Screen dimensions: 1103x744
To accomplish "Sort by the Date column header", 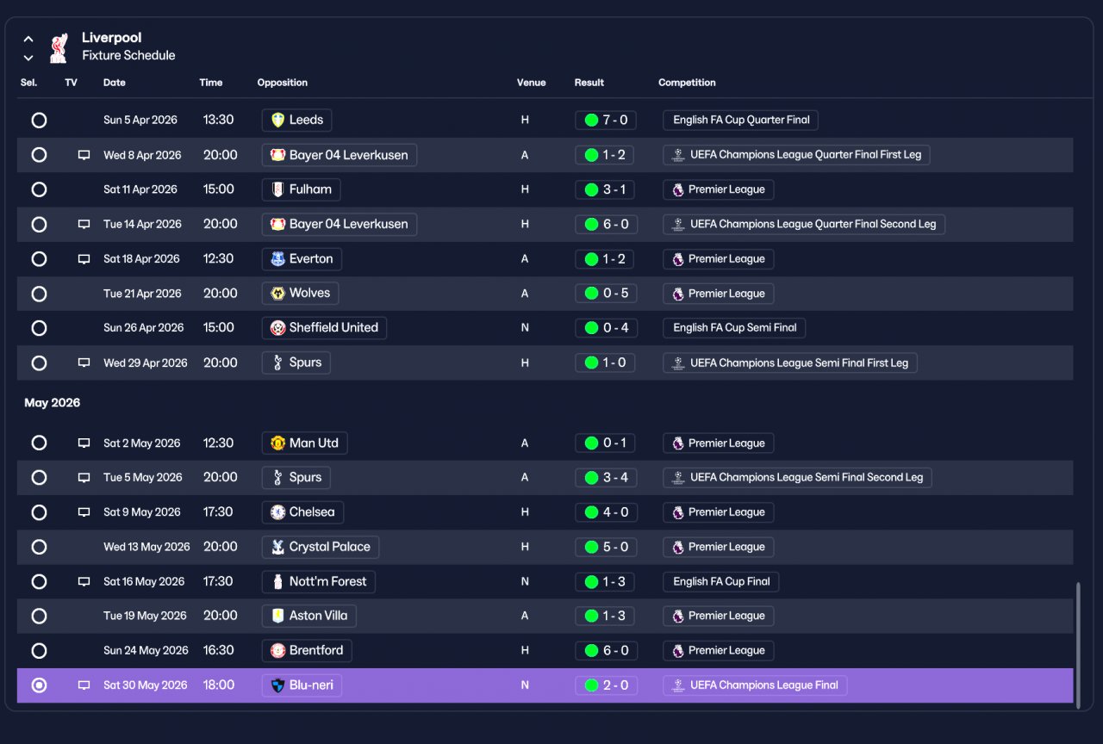I will point(115,83).
